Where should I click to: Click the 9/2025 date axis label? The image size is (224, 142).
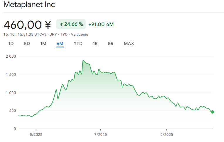pyautogui.click(x=166, y=134)
